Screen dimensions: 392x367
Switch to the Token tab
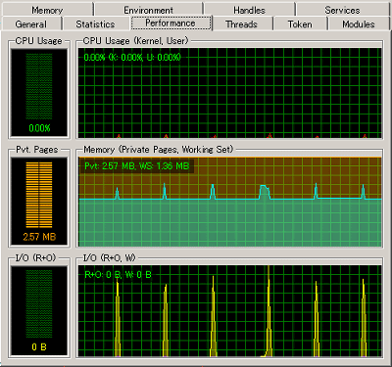pos(300,24)
